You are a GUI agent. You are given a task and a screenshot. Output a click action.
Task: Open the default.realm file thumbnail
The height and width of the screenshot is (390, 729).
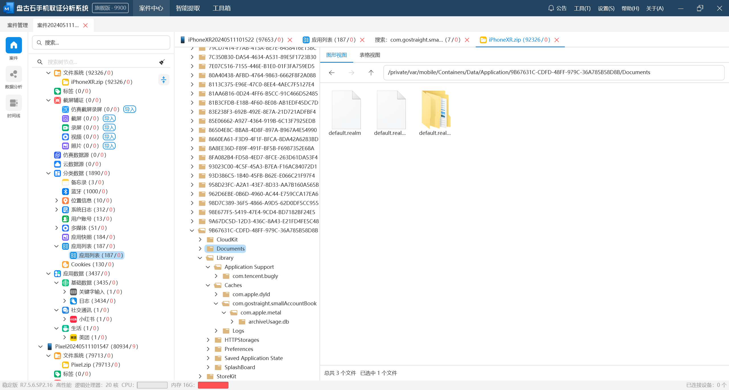(346, 110)
